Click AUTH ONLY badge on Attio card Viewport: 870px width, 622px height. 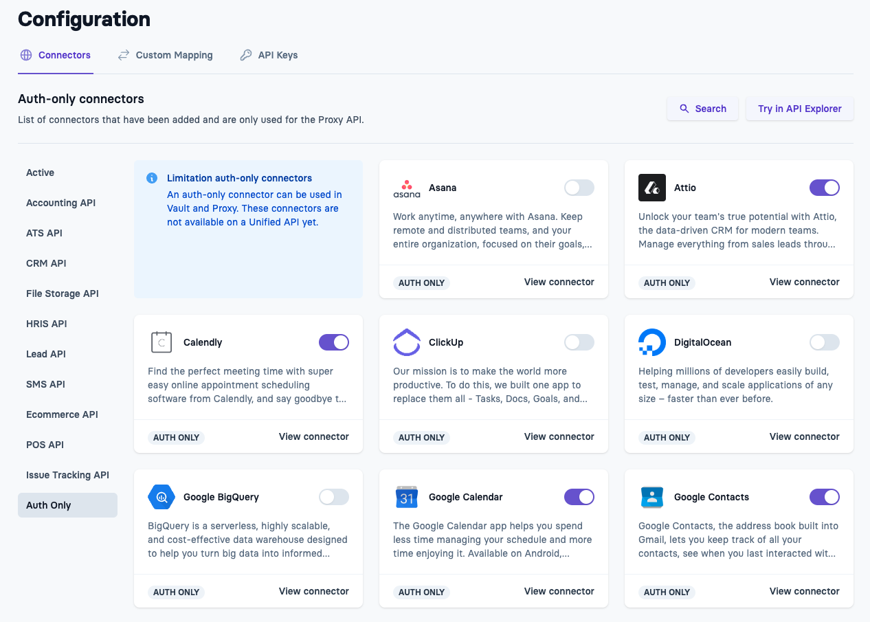pyautogui.click(x=667, y=282)
